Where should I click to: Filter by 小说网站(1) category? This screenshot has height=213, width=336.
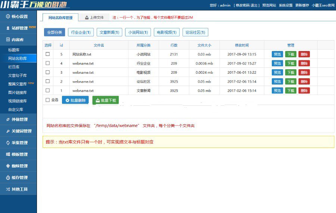[138, 32]
